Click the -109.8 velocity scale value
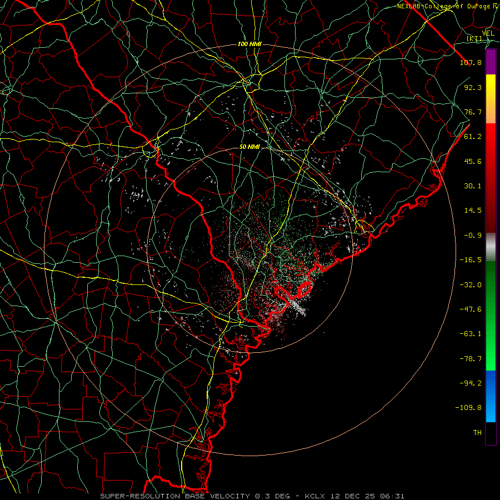 [469, 408]
